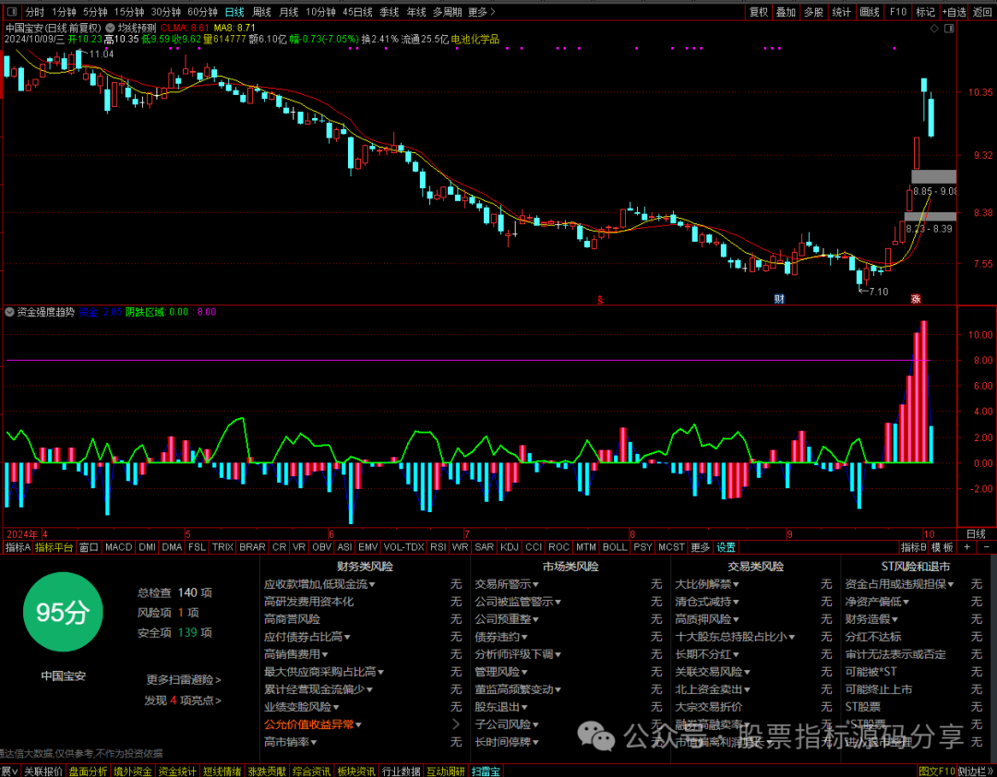Open 更多扫雷避险 link

tap(184, 680)
